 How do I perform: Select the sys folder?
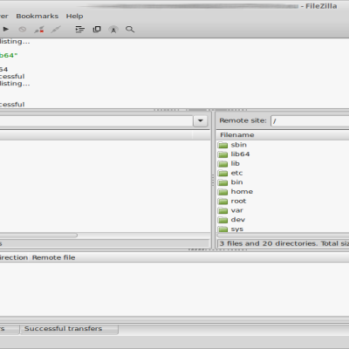click(x=236, y=229)
